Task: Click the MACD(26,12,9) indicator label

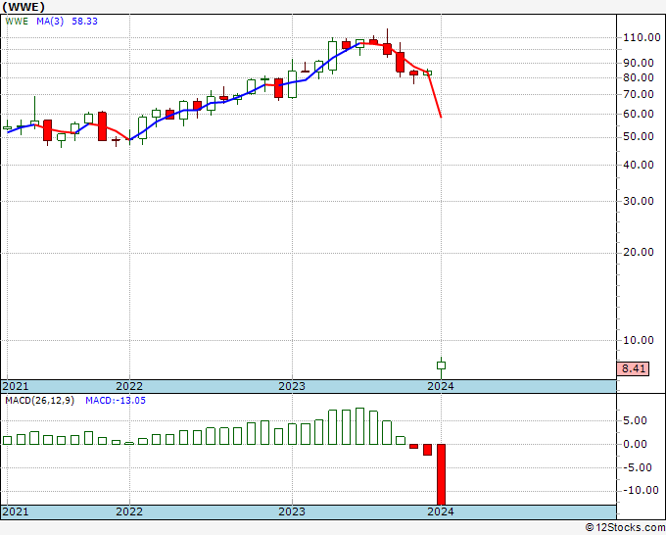Action: click(39, 401)
